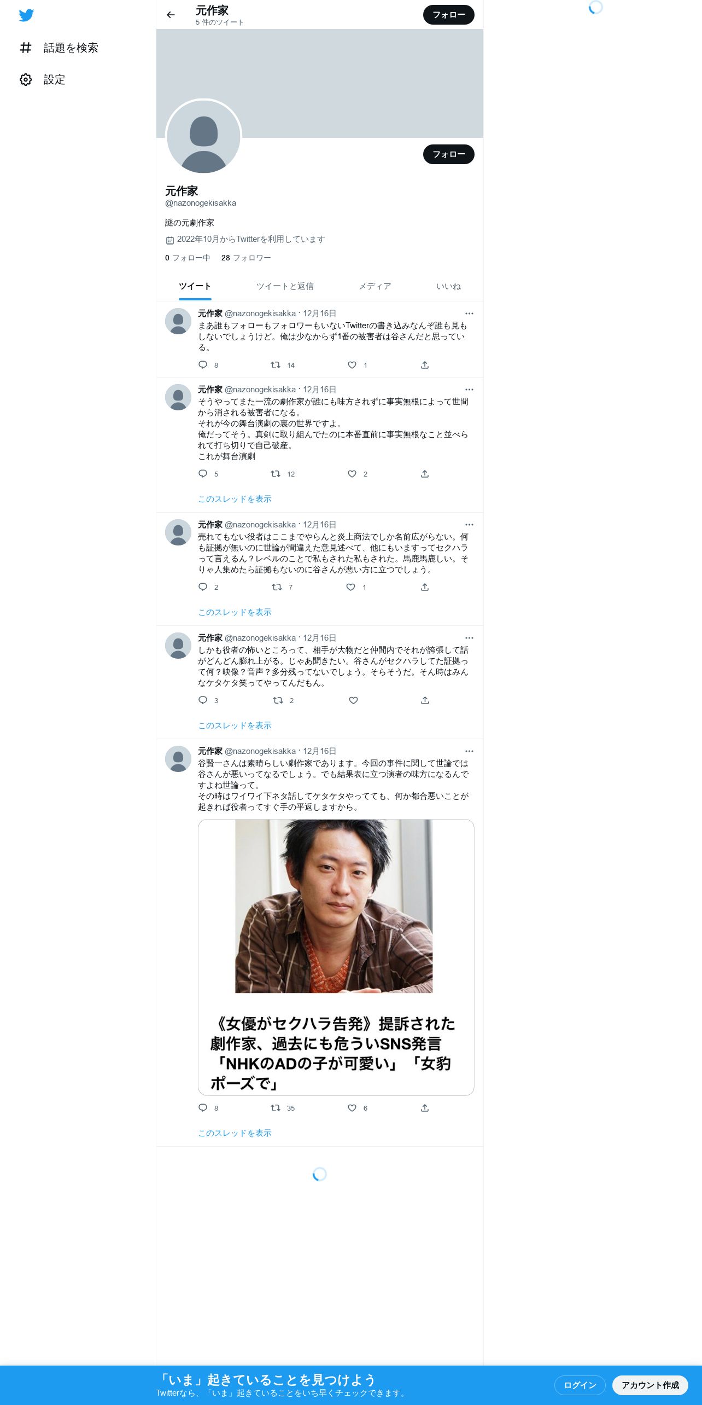Open the more options menu on first tweet
The width and height of the screenshot is (702, 1405).
click(x=469, y=313)
